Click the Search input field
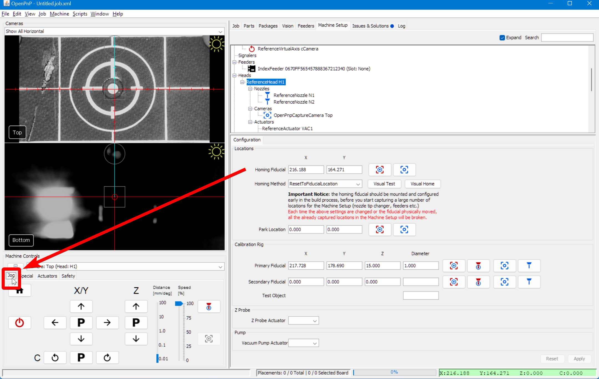This screenshot has width=599, height=379. click(x=567, y=38)
